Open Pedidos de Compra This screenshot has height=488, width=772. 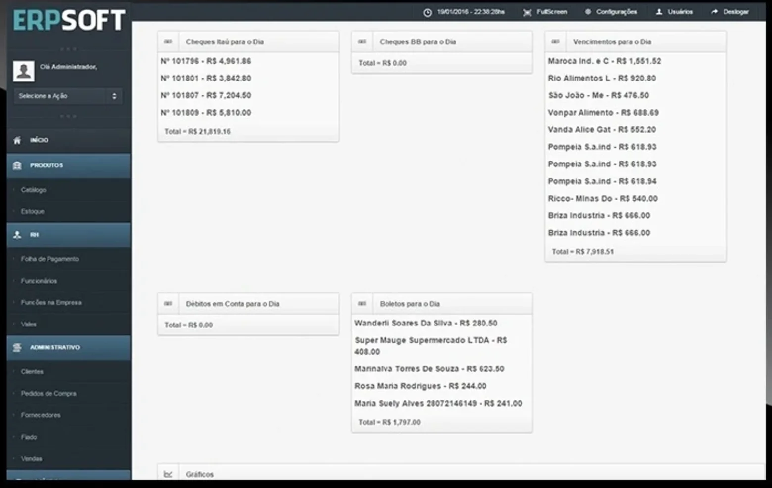coord(48,393)
